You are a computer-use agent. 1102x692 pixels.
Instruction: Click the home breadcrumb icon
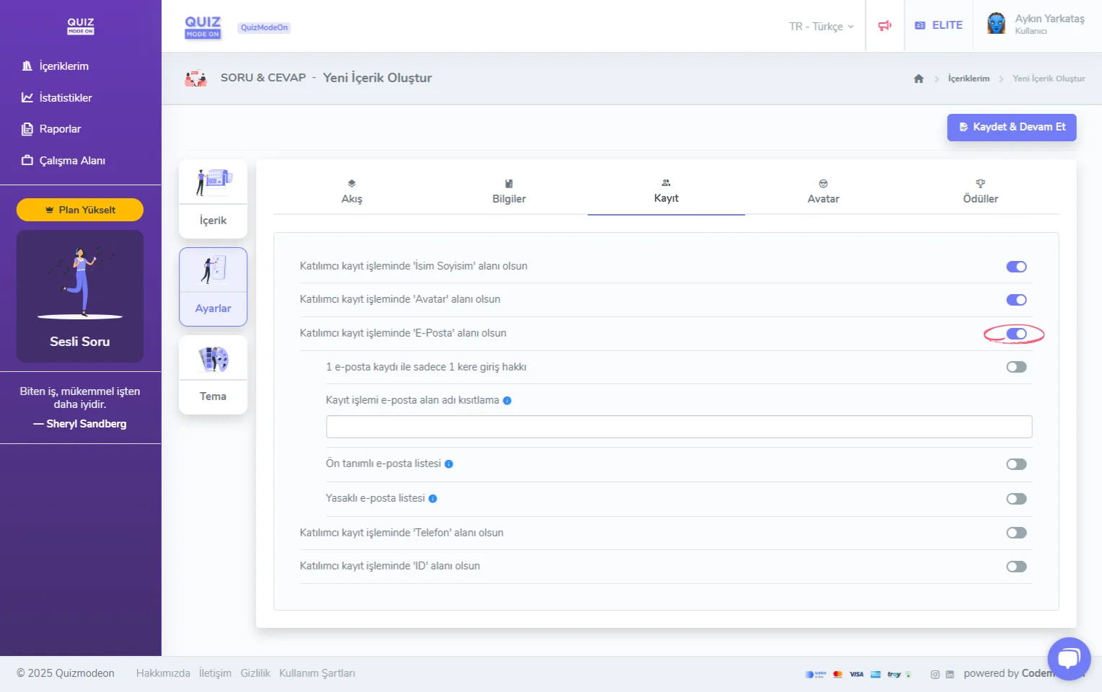click(918, 79)
